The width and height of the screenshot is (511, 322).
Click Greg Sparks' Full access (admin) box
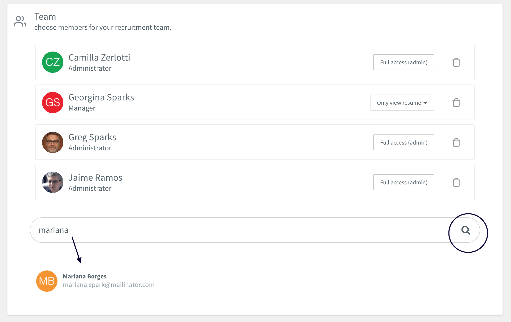point(403,143)
